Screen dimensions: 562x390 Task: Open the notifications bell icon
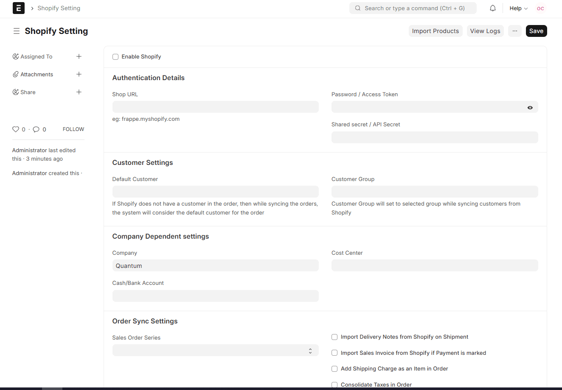click(x=493, y=8)
